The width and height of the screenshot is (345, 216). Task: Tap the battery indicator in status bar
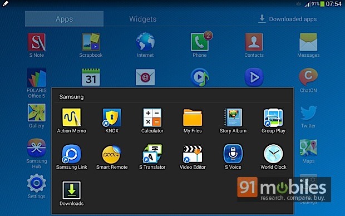(322, 4)
